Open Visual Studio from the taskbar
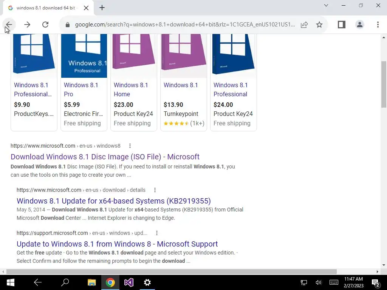This screenshot has height=290, width=387. click(x=128, y=282)
